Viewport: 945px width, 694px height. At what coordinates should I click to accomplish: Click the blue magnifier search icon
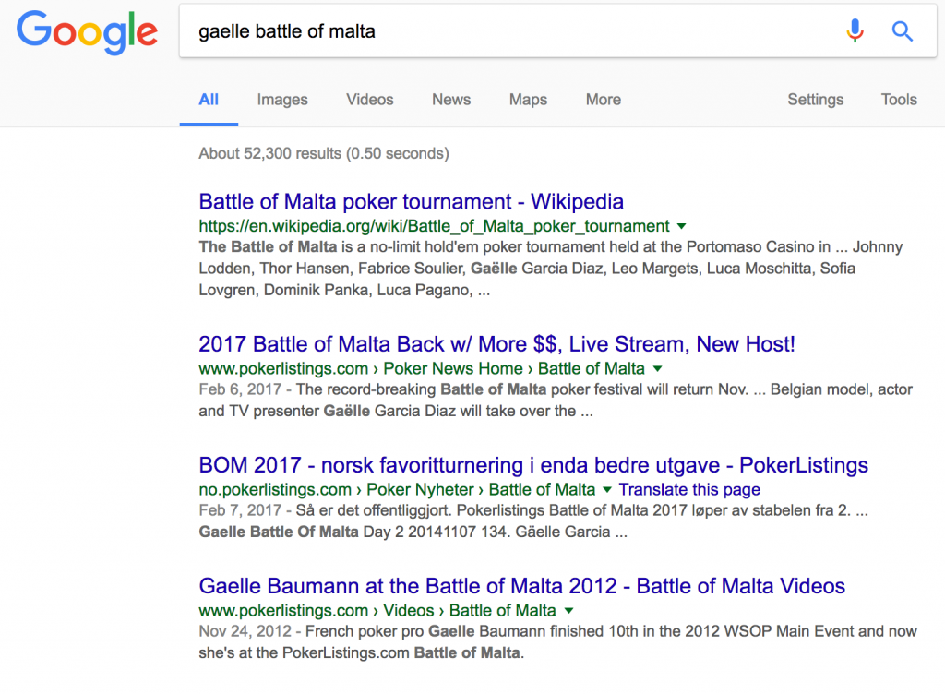point(903,30)
